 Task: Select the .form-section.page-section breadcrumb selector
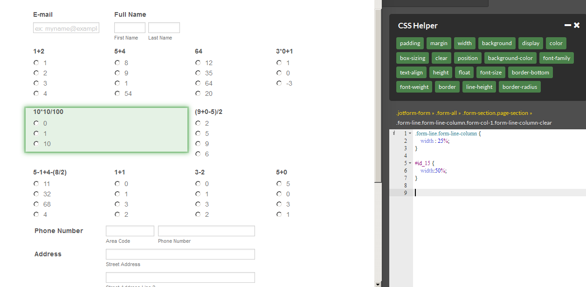pos(495,113)
